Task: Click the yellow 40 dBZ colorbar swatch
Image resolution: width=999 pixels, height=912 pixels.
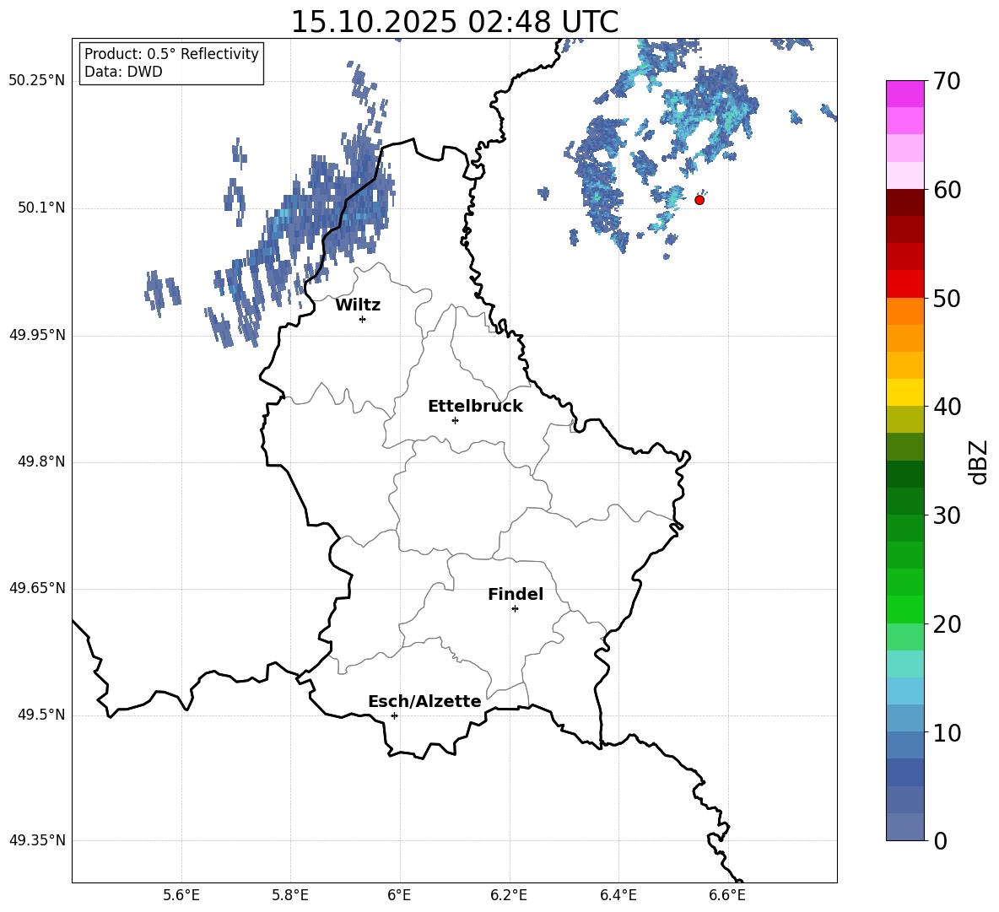Action: [x=905, y=392]
